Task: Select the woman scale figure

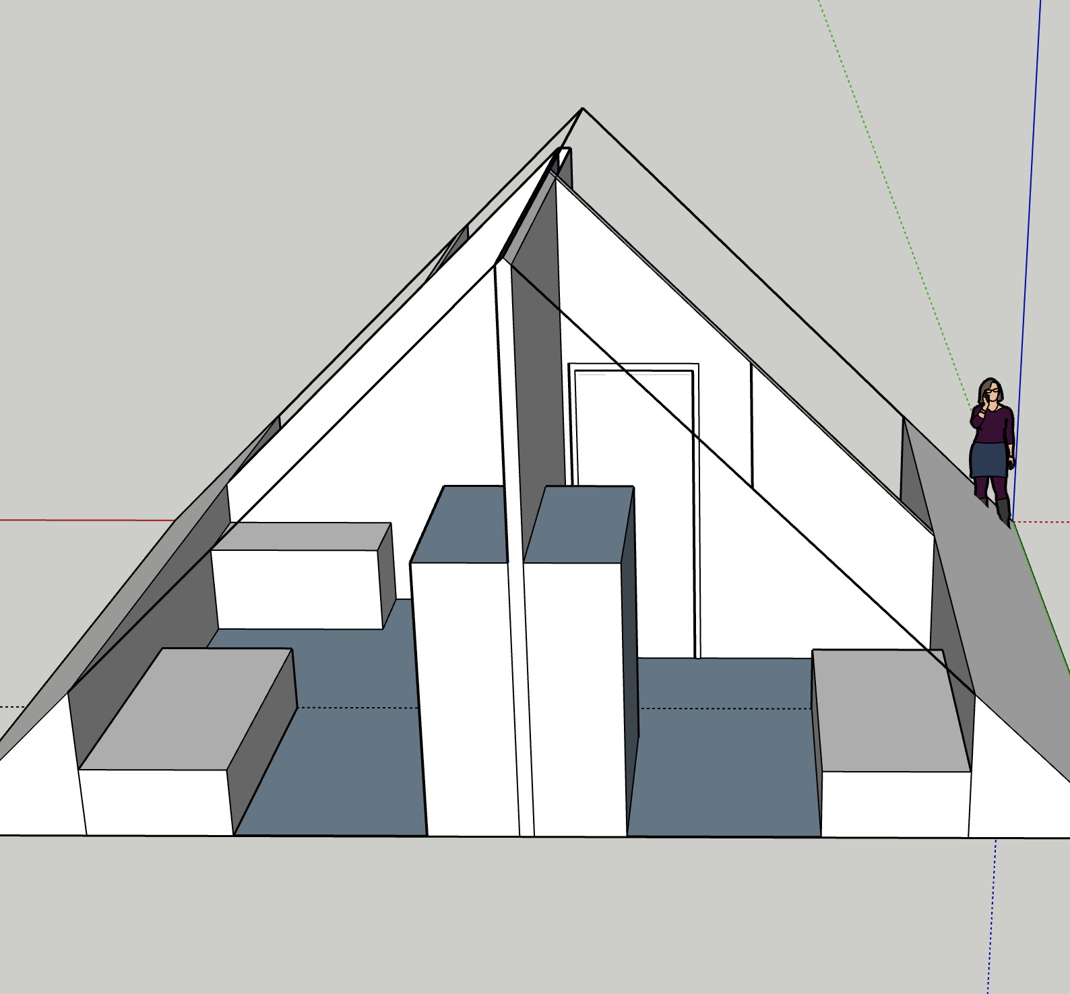Action: pos(993,451)
